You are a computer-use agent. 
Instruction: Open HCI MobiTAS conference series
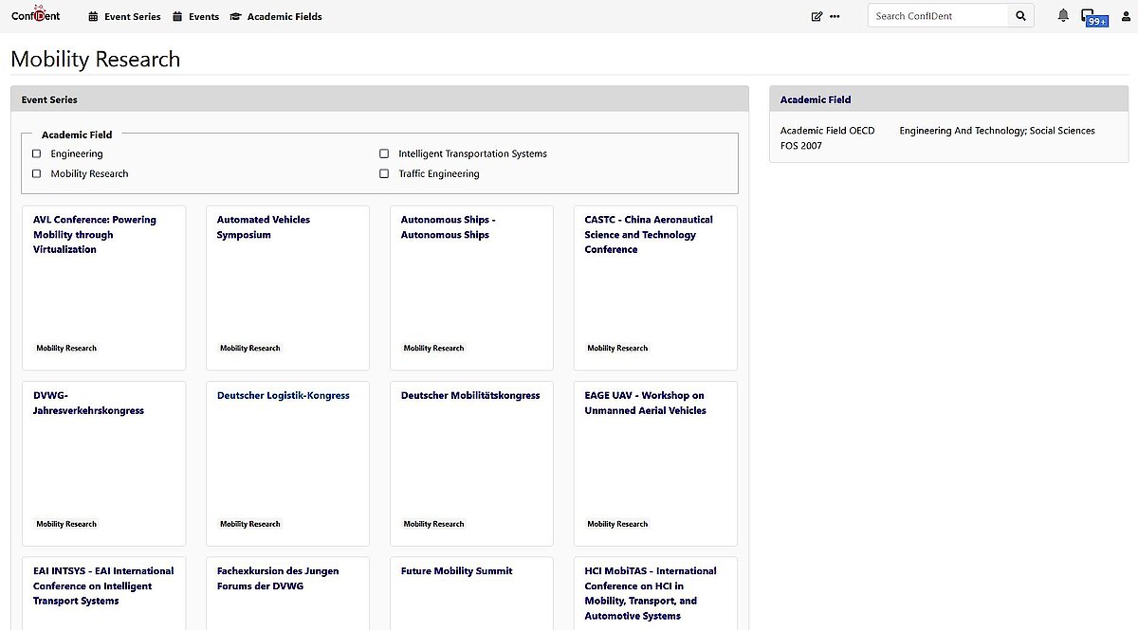pos(651,593)
